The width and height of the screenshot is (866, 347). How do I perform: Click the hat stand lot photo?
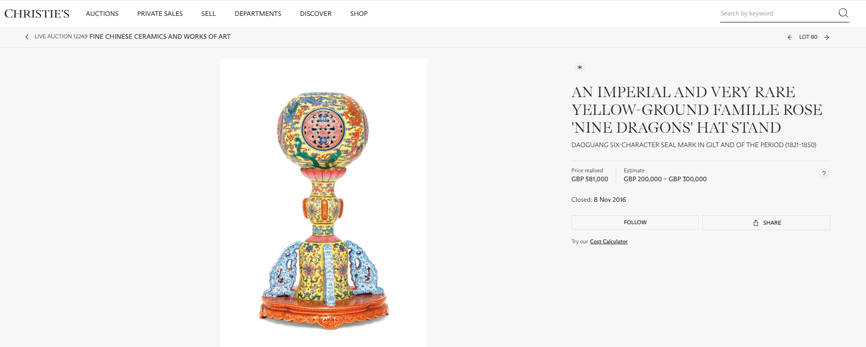coord(324,201)
